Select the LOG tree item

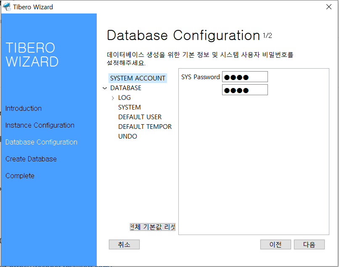124,97
